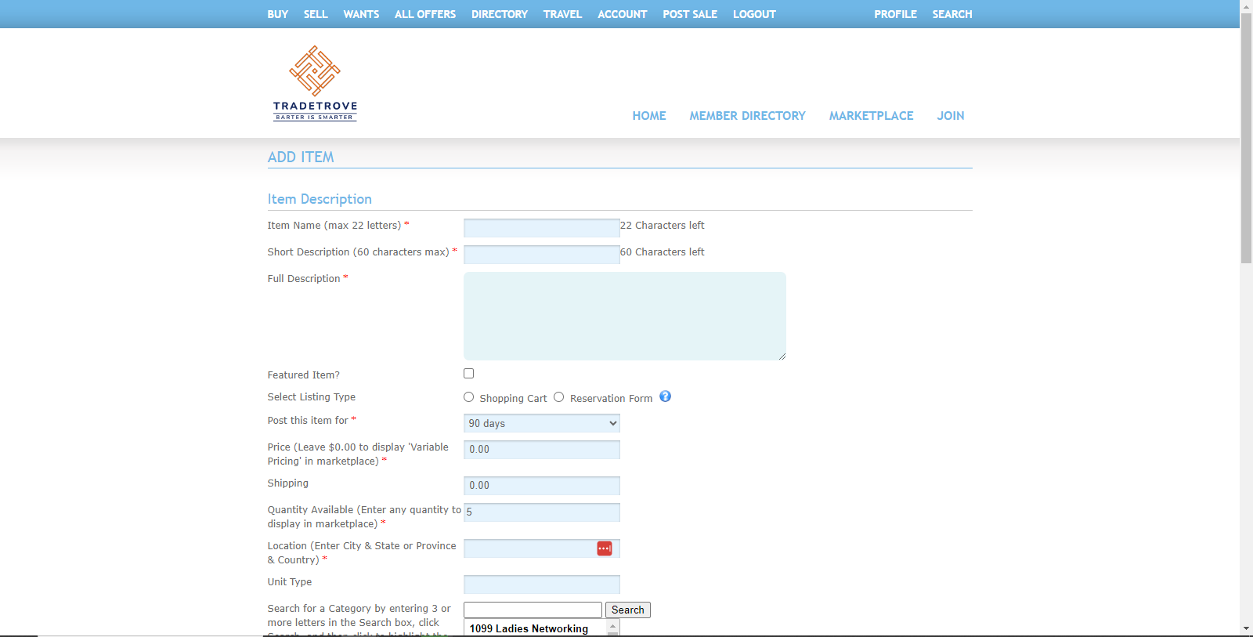Select the Shopping Cart radio button
The width and height of the screenshot is (1253, 637).
click(x=468, y=397)
